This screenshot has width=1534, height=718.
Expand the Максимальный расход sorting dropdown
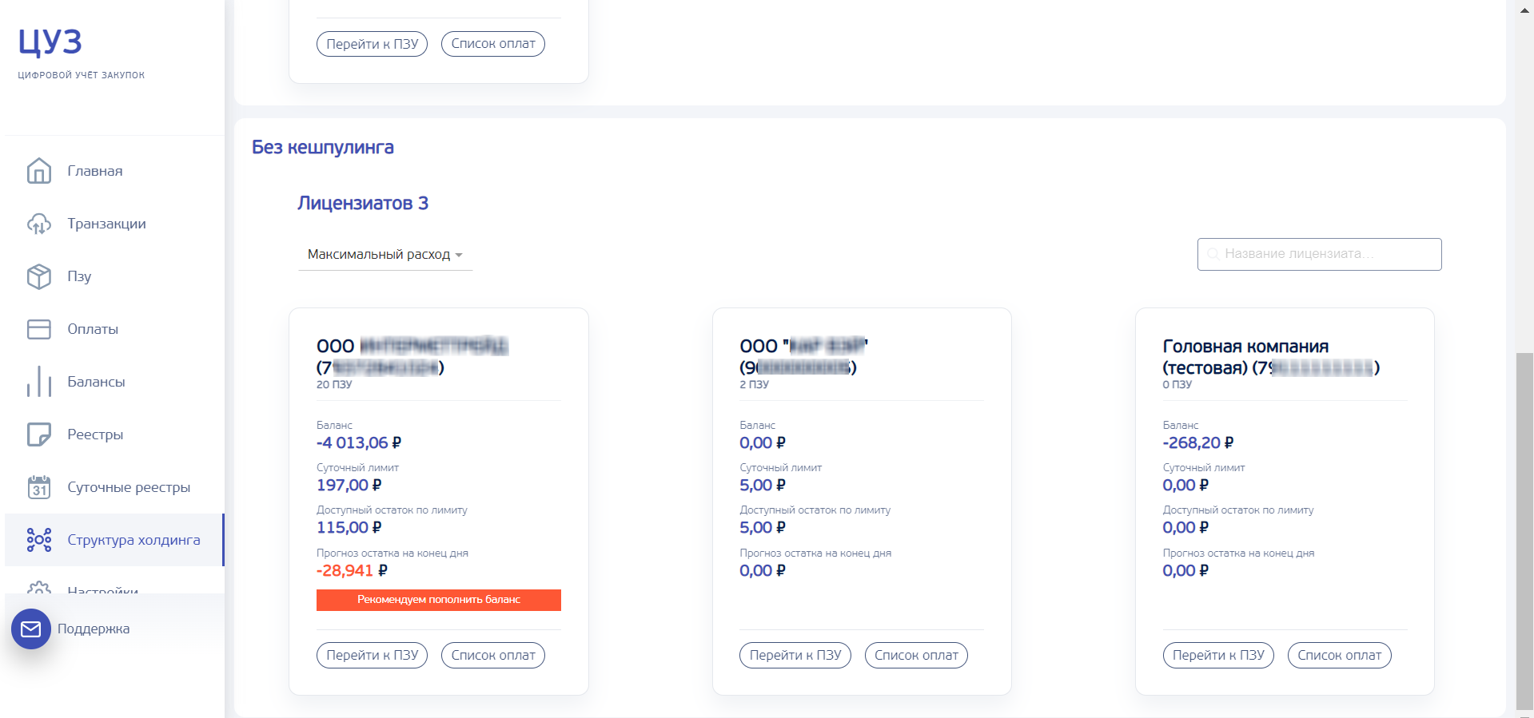click(385, 255)
